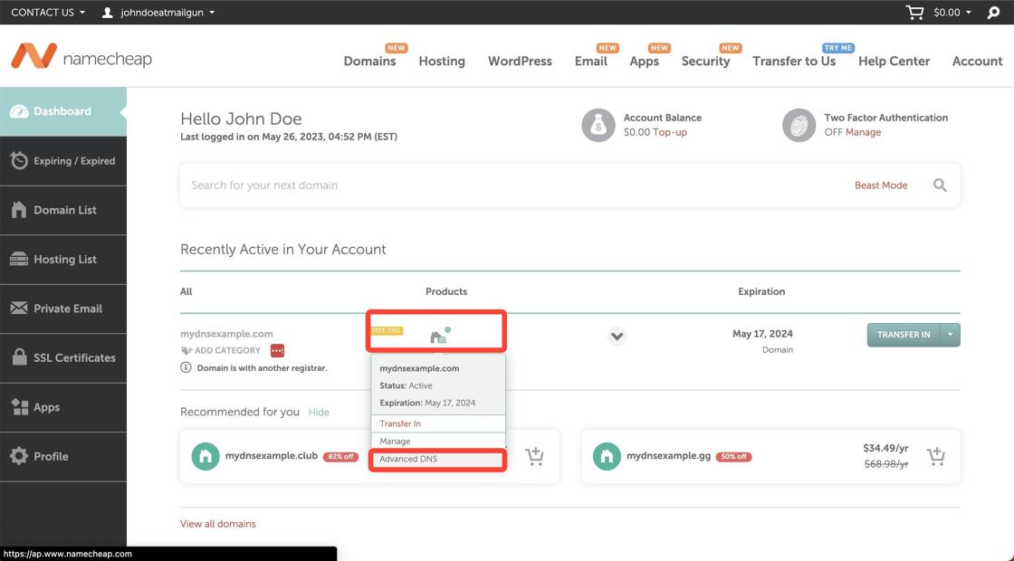Click the Expiration column header
The image size is (1014, 561).
[x=761, y=291]
